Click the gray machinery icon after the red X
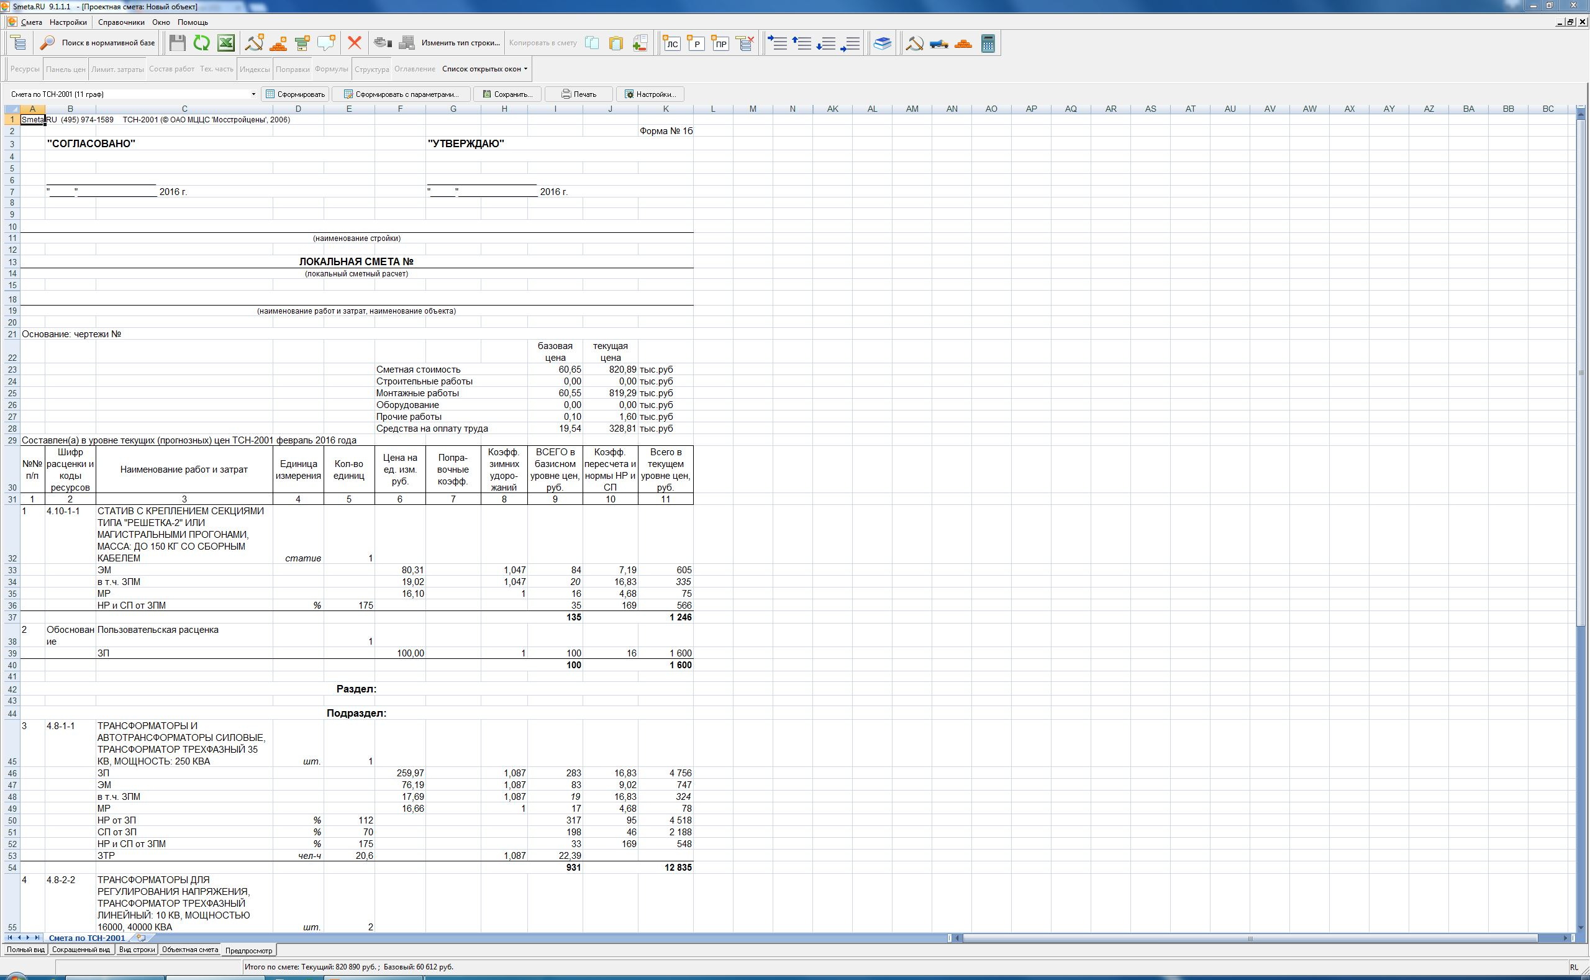1590x980 pixels. coord(383,43)
